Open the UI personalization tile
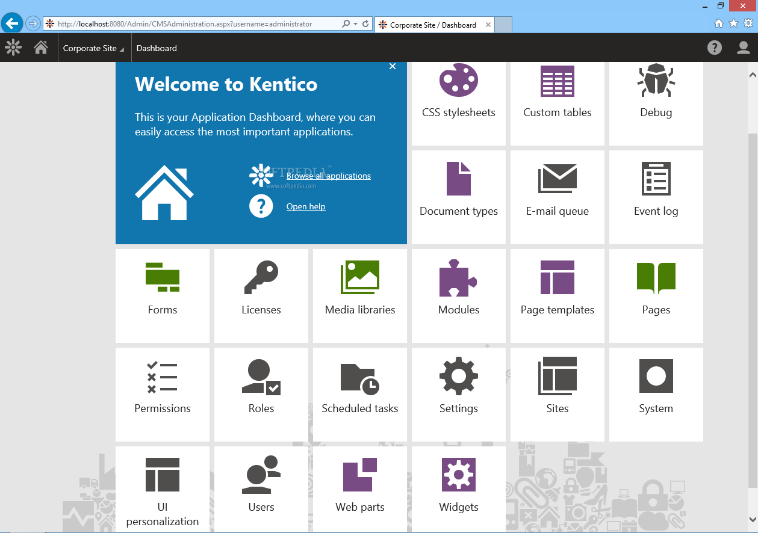This screenshot has width=758, height=533. pos(163,490)
